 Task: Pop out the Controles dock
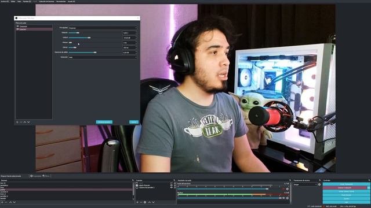coord(369,180)
